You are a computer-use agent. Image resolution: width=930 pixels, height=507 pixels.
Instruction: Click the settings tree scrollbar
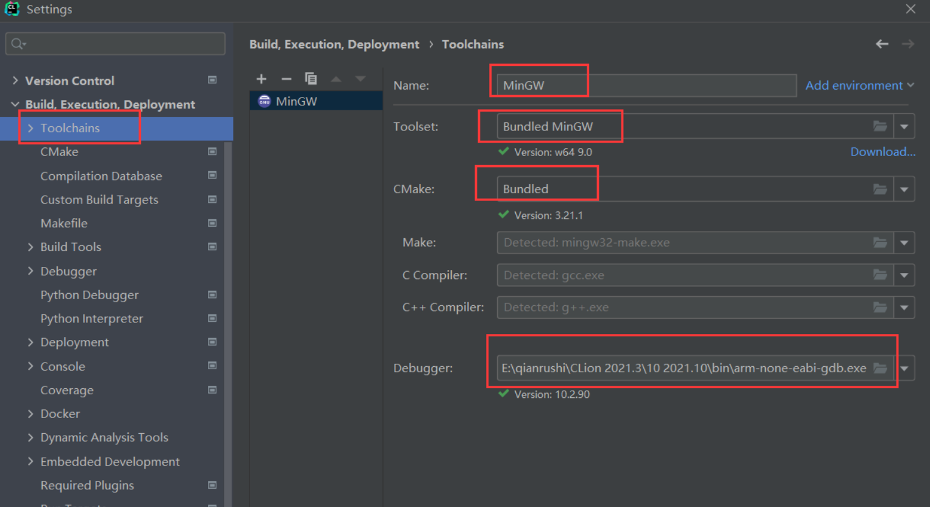[x=229, y=323]
